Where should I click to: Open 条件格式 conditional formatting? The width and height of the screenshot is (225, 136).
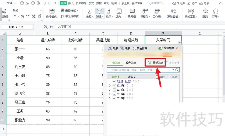pos(52,13)
